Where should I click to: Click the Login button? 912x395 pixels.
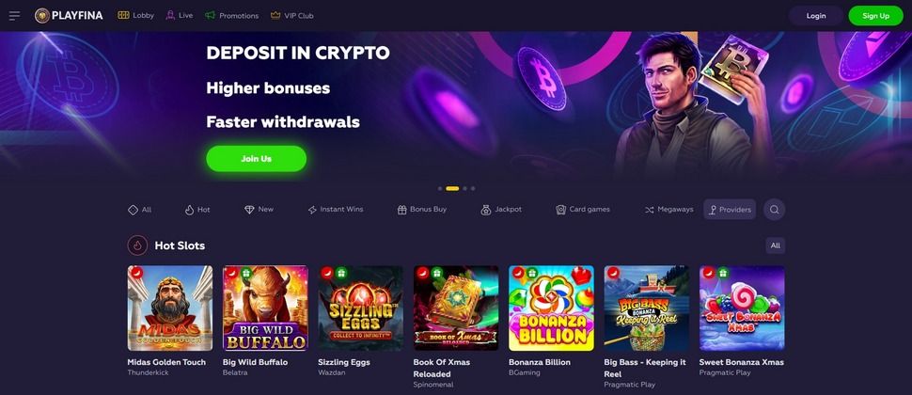(x=815, y=16)
